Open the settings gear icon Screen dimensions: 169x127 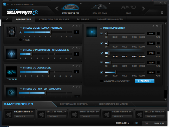coord(162,13)
